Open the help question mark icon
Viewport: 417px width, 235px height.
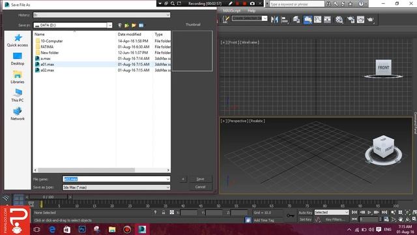[x=361, y=4]
